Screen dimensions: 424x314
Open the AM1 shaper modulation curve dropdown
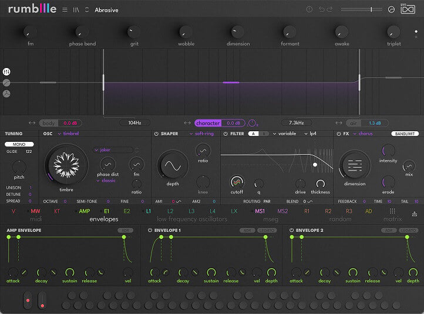coord(179,202)
